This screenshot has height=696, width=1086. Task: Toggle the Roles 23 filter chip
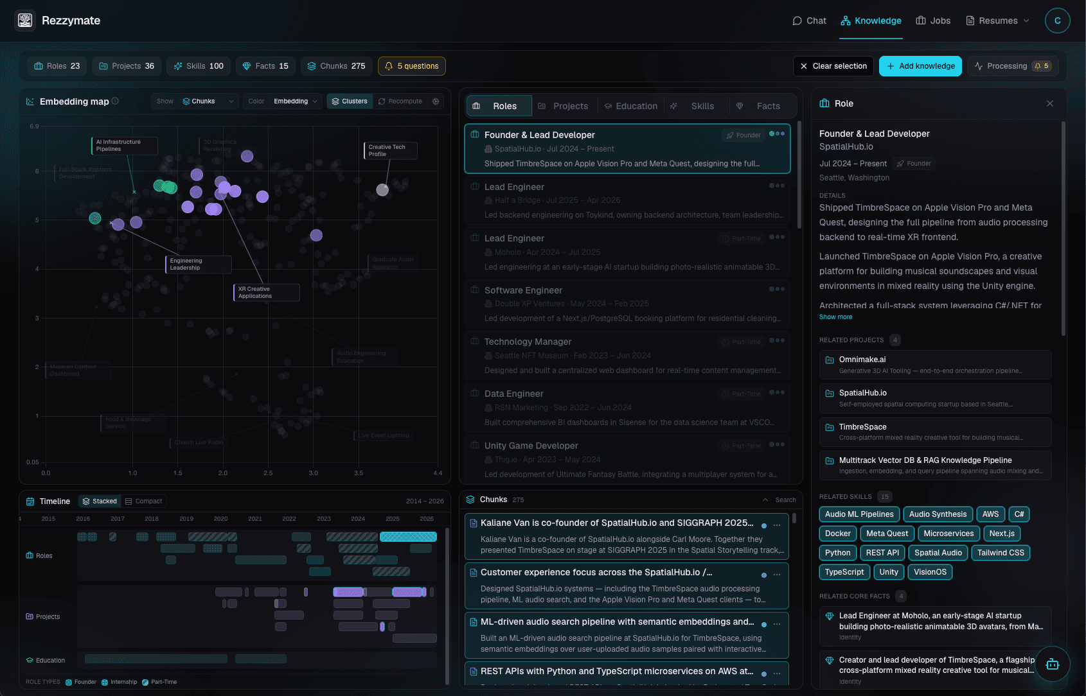[57, 66]
